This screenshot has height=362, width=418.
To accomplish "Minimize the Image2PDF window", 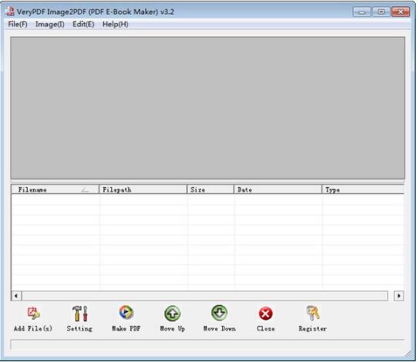I will point(362,12).
